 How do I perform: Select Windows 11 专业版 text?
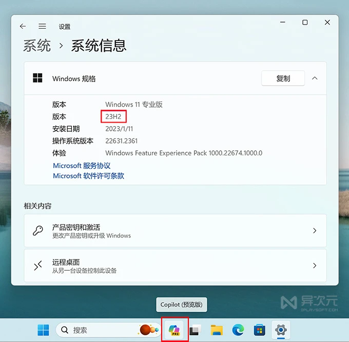click(134, 104)
